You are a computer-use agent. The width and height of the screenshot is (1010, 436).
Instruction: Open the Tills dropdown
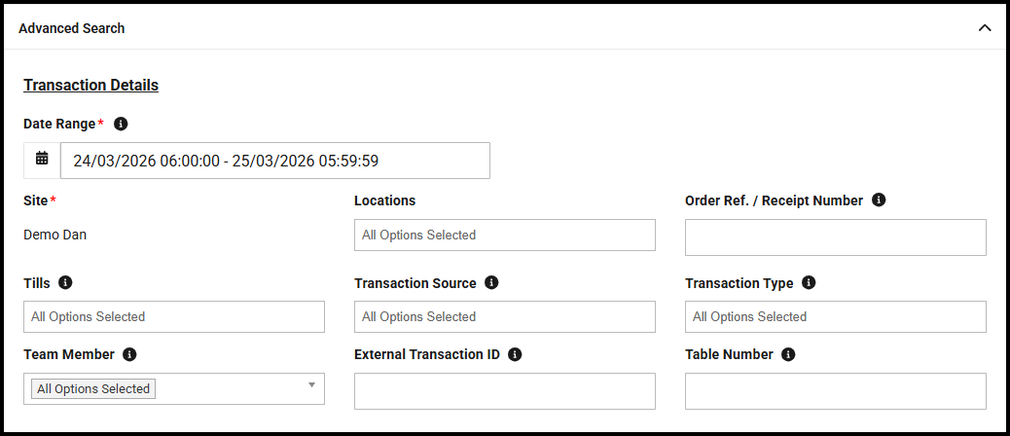click(x=173, y=316)
